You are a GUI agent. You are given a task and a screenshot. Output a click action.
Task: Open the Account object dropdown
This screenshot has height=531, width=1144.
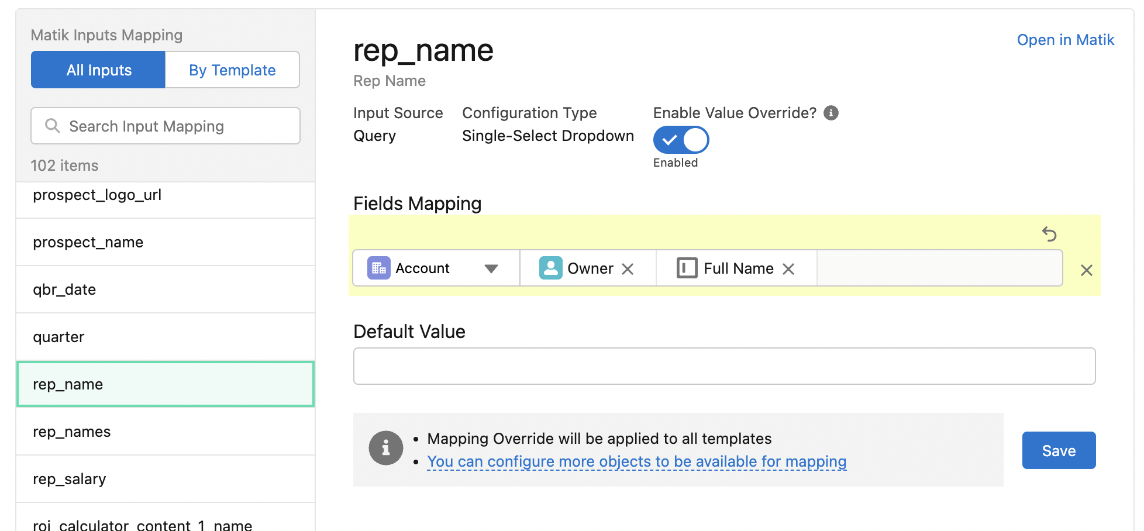pos(436,268)
